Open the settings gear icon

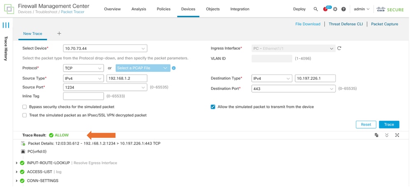pyautogui.click(x=335, y=9)
